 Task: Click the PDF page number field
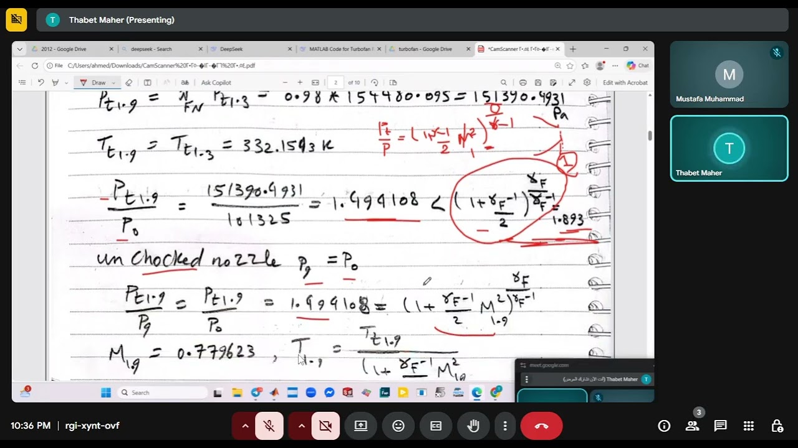pos(335,82)
